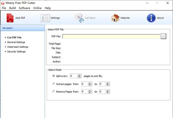Click the Title: label
Image resolution: width=173 pixels, height=118 pixels.
pyautogui.click(x=58, y=53)
